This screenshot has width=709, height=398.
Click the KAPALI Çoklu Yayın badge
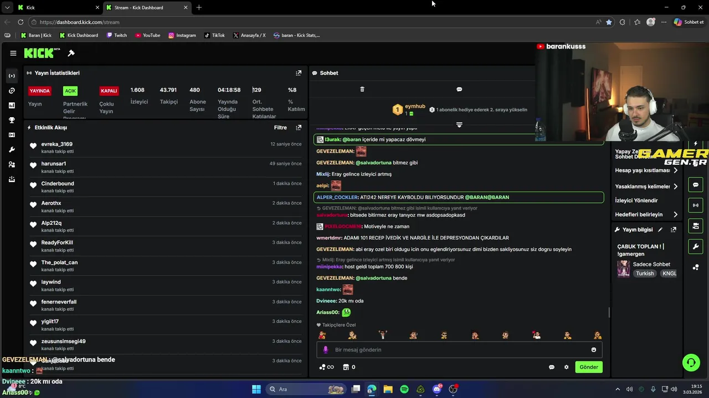[x=109, y=91]
